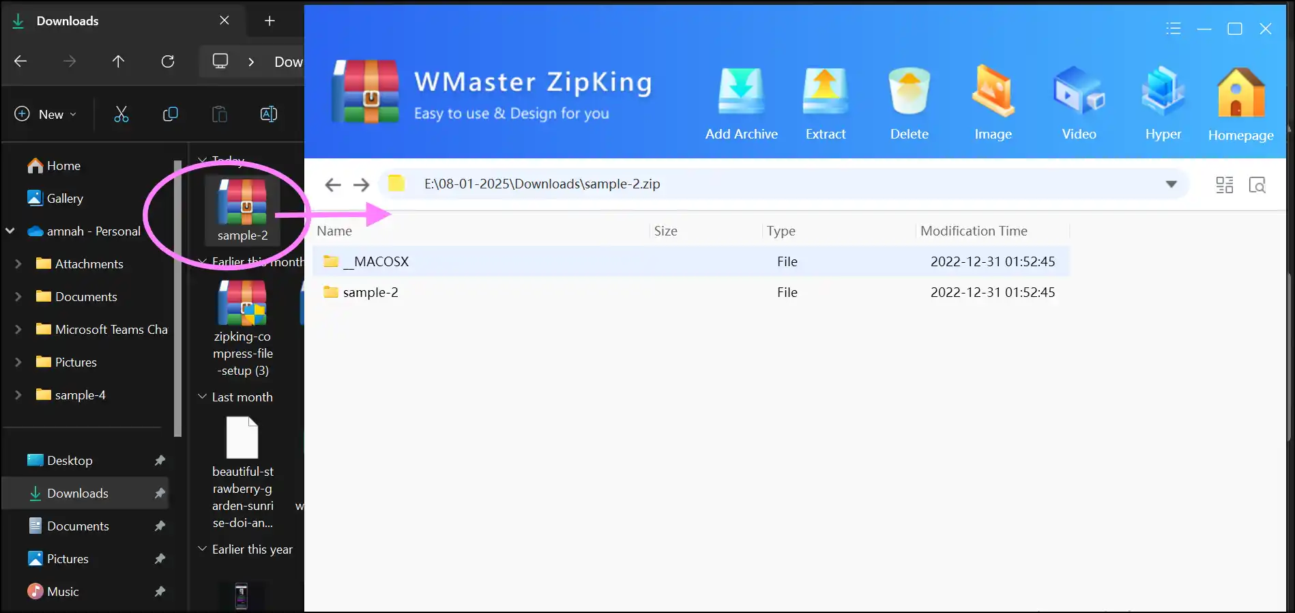The width and height of the screenshot is (1295, 613).
Task: Sort by Modification Time column
Action: tap(974, 231)
